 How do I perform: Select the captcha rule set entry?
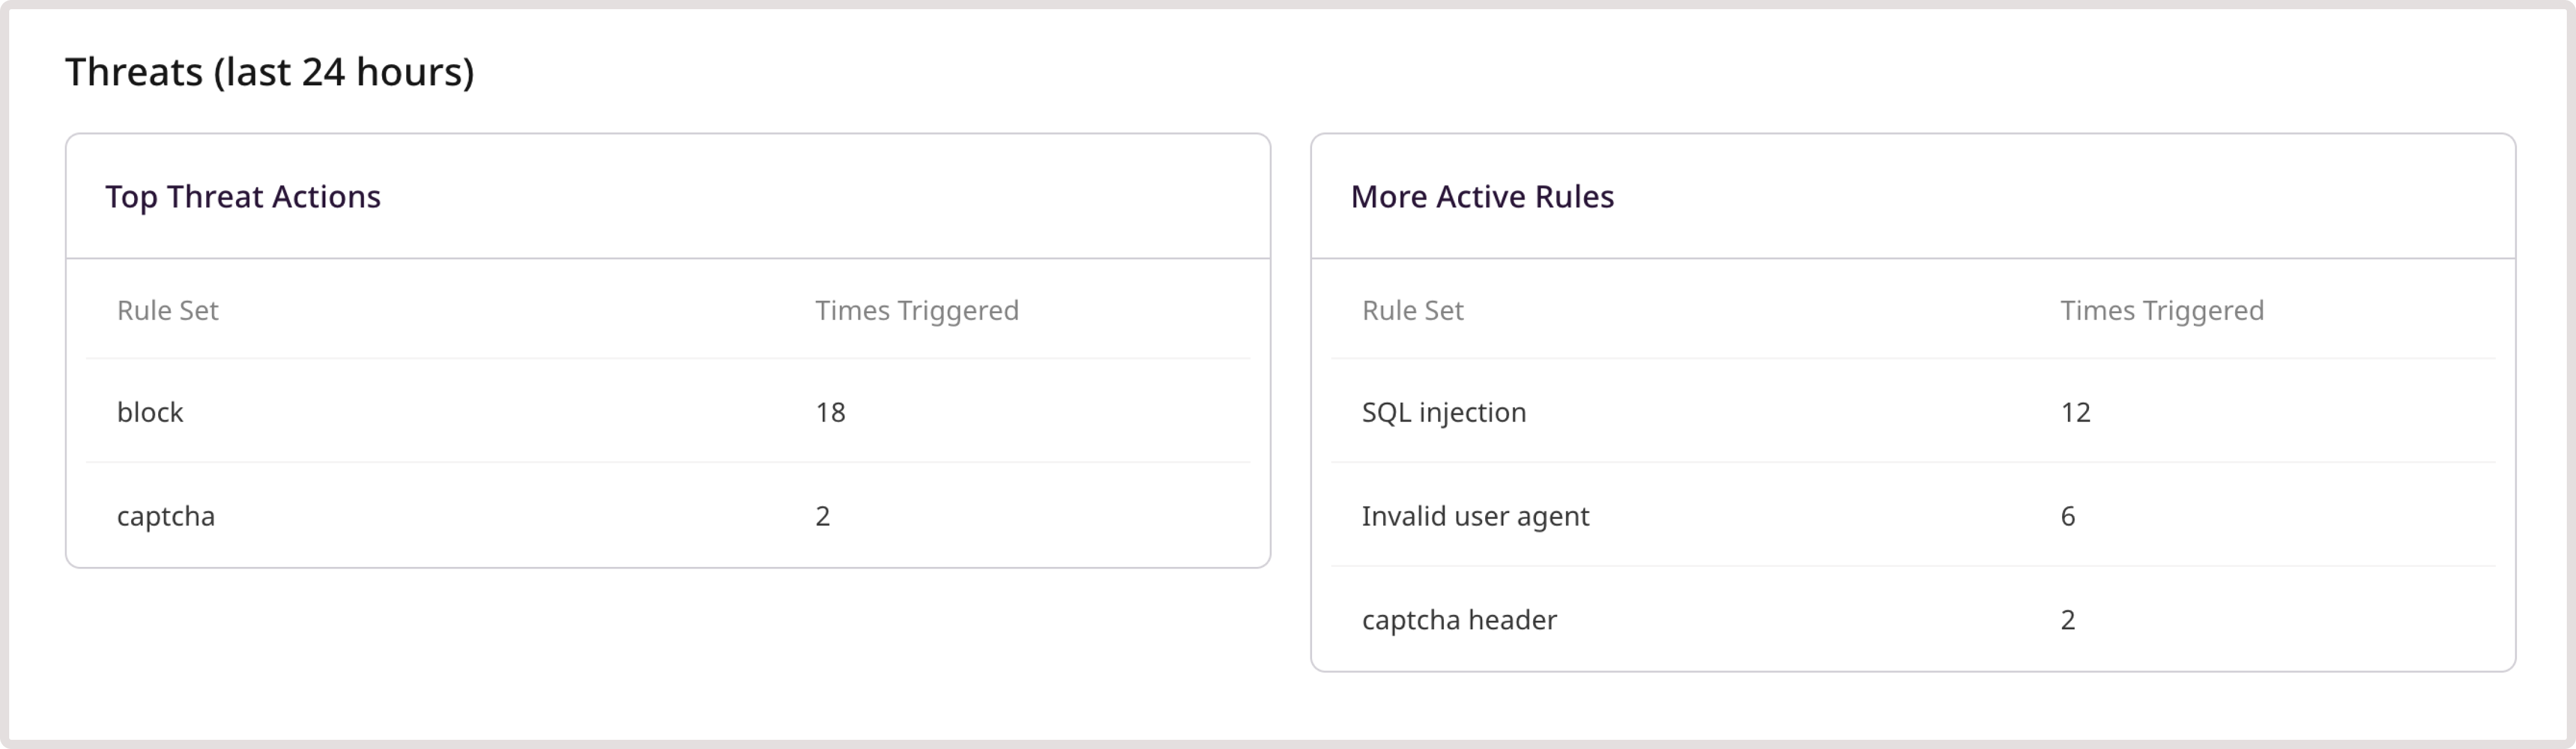coord(166,516)
